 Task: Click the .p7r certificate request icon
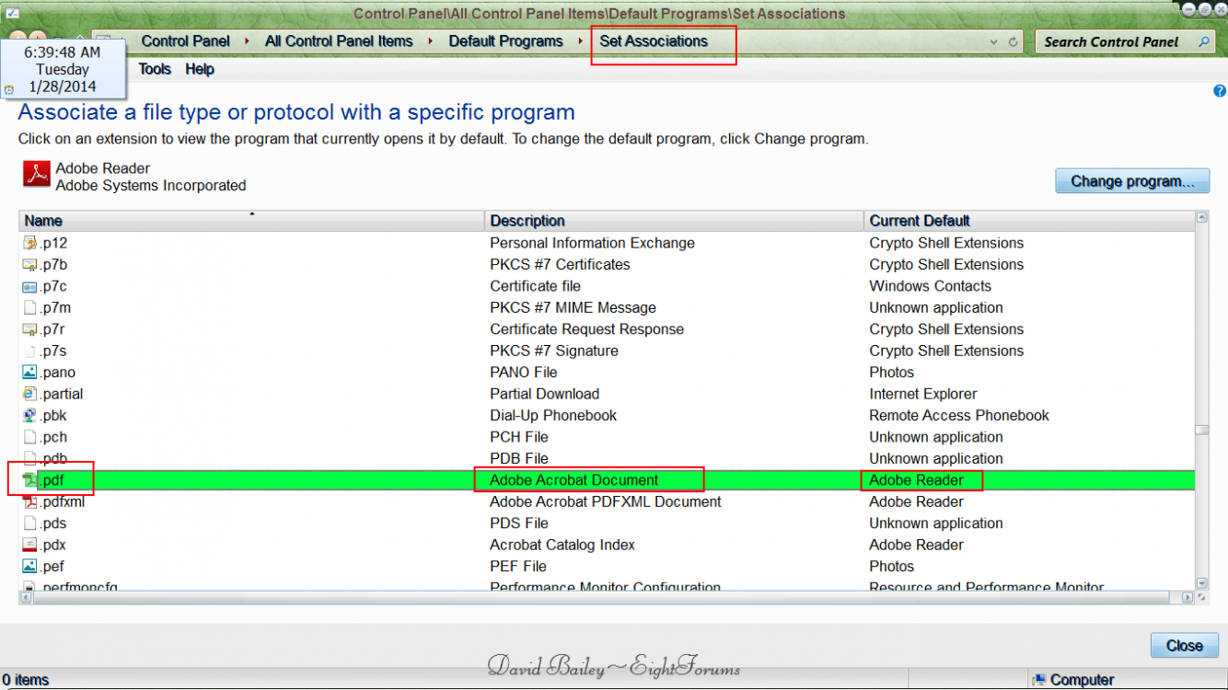tap(29, 329)
